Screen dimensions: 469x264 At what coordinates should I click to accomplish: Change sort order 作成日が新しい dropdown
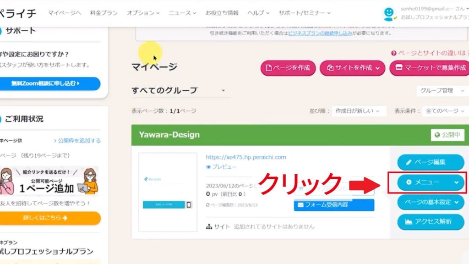coord(359,111)
